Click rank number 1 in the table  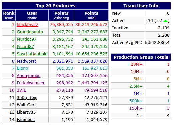click(x=13, y=25)
